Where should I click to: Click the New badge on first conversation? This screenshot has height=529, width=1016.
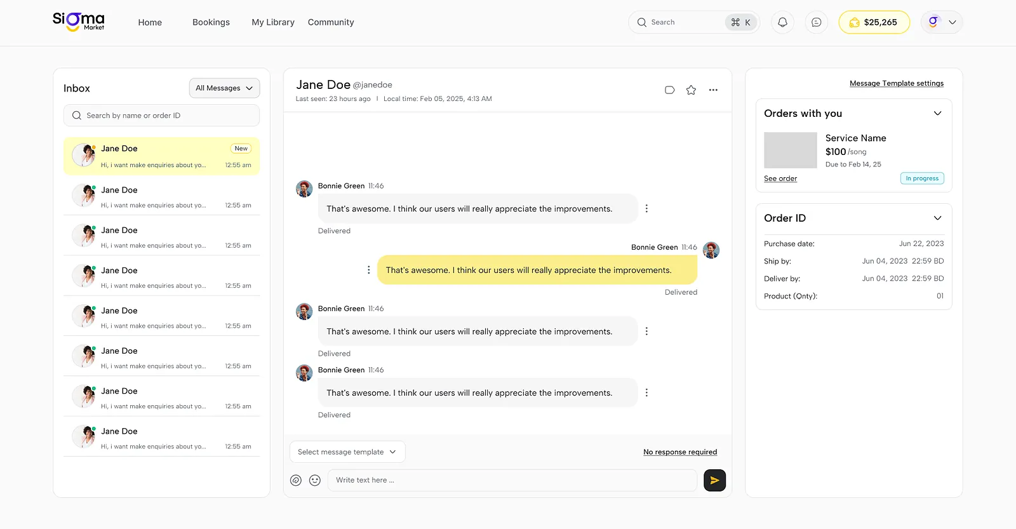(241, 149)
